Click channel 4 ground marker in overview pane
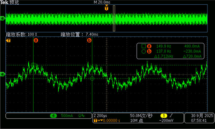 (3, 18)
